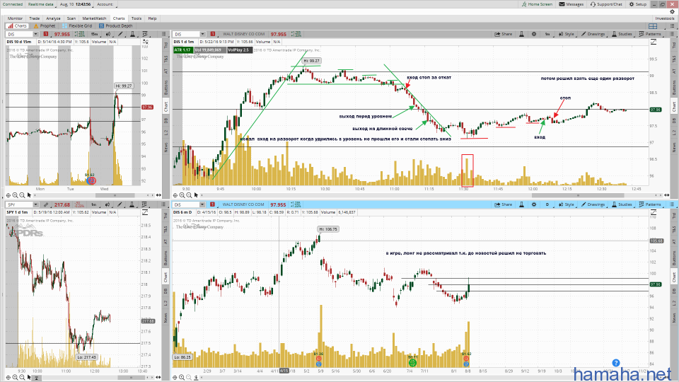
Task: Select the pointer tool under top-left chart
Action: [29, 195]
